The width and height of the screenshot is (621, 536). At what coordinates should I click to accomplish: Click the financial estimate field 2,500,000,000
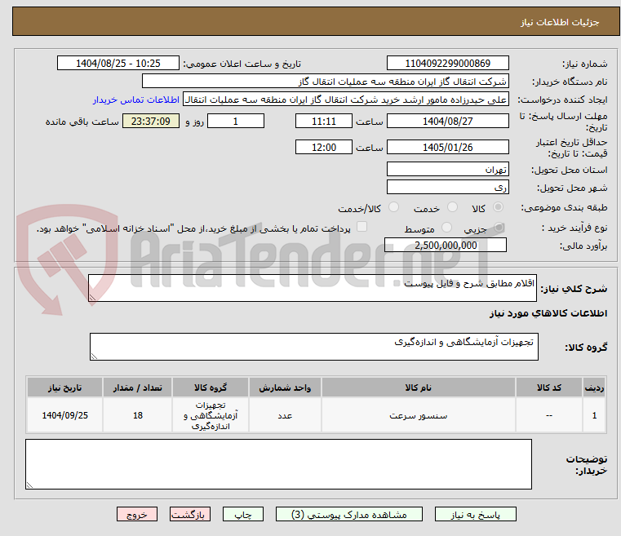(446, 245)
